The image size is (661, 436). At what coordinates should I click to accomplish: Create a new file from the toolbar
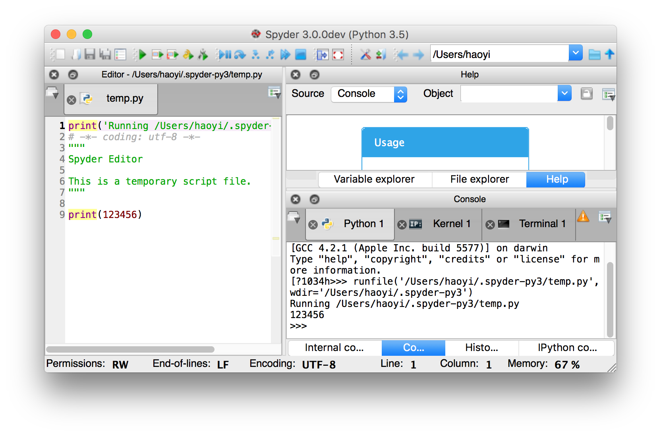click(60, 54)
